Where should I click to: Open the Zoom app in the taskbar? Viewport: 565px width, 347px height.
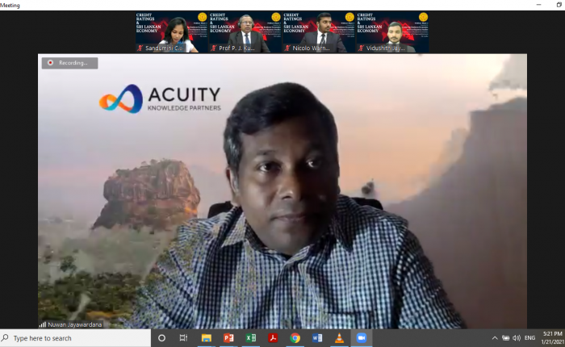point(362,338)
